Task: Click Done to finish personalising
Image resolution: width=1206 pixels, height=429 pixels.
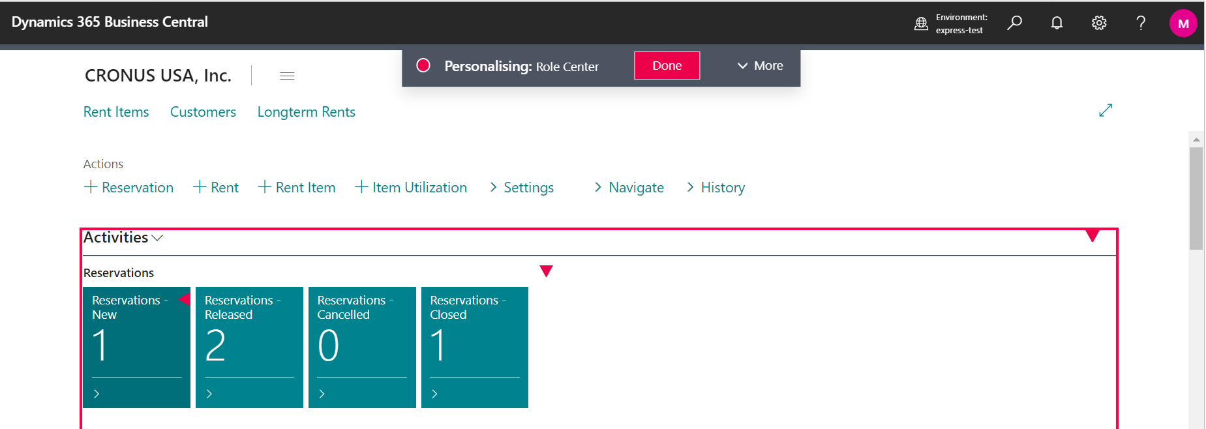Action: [667, 66]
